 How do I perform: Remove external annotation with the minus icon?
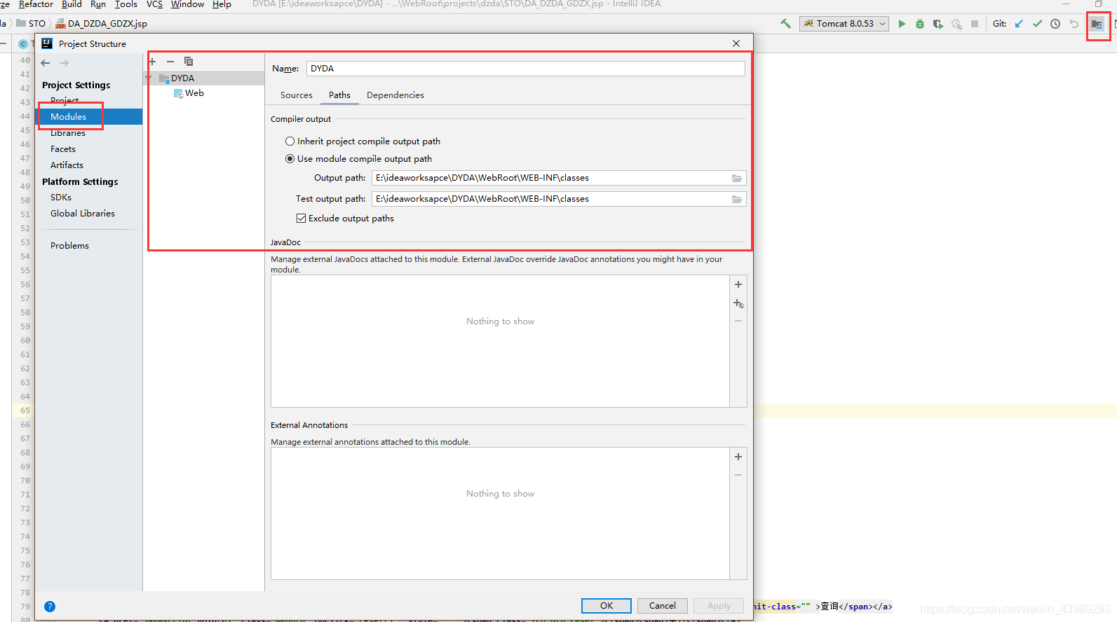[738, 475]
